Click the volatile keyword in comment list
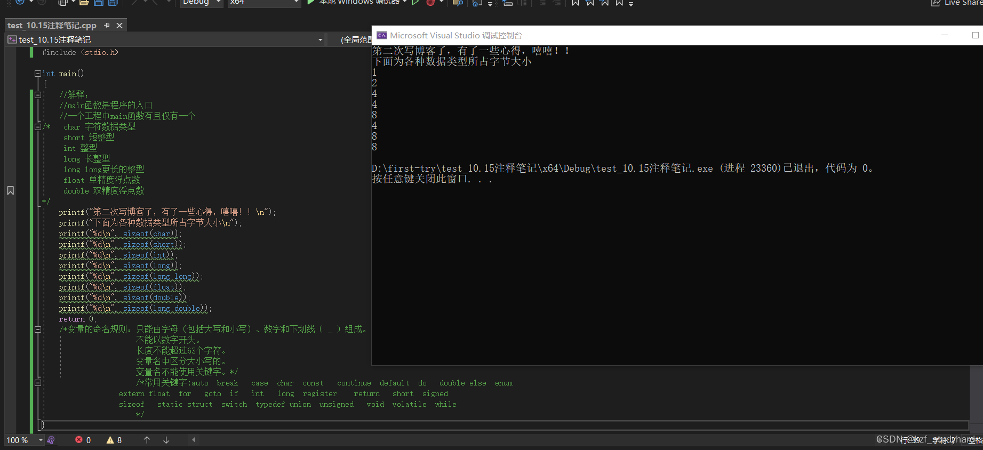The height and width of the screenshot is (450, 983). [410, 404]
